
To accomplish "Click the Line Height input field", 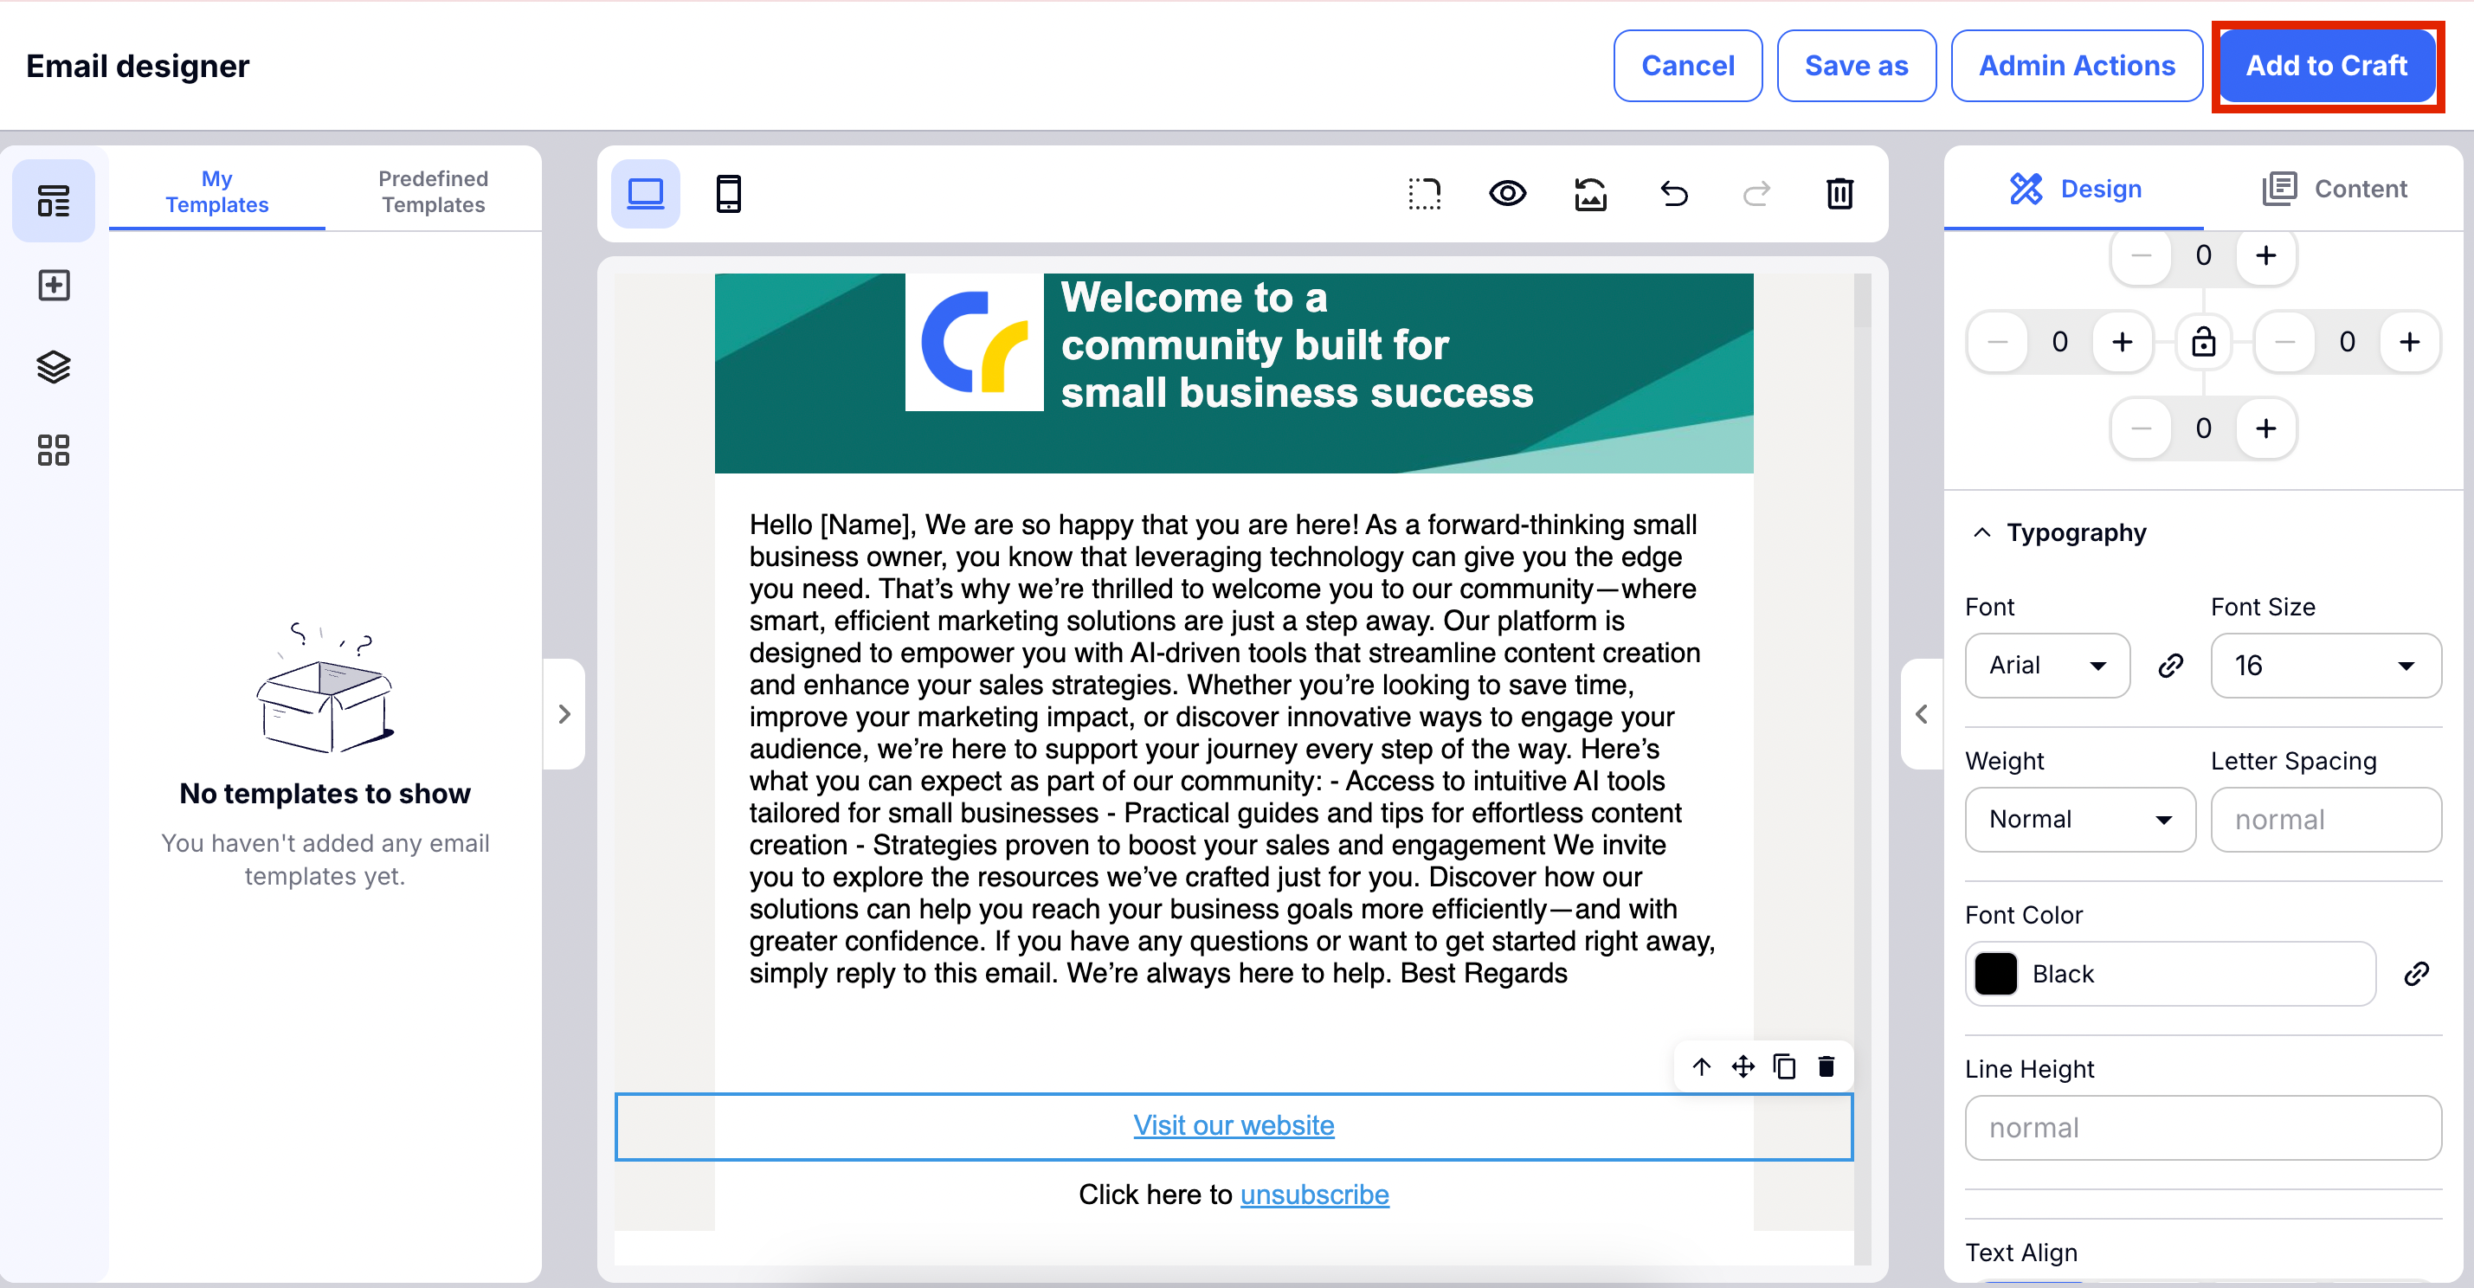I will point(2202,1127).
